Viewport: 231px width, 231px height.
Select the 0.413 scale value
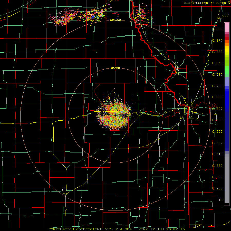(217, 154)
